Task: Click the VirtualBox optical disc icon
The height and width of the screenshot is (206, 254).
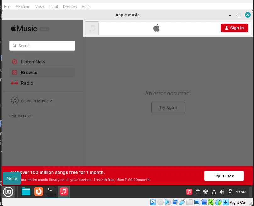Action: (161, 202)
